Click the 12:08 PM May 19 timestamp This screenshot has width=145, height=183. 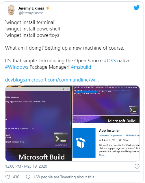click(x=26, y=166)
